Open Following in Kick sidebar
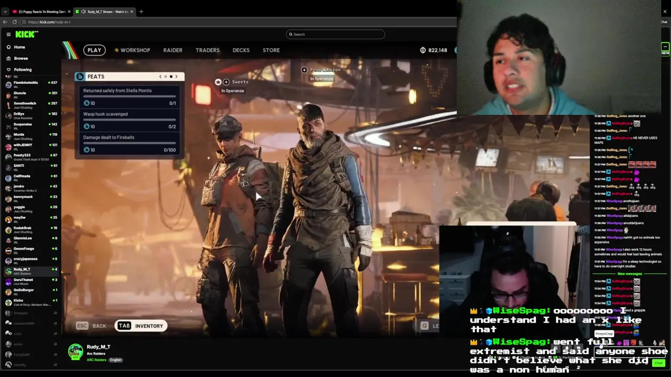 click(x=23, y=69)
